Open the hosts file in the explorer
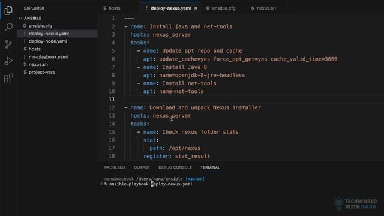The width and height of the screenshot is (384, 216). tap(35, 49)
